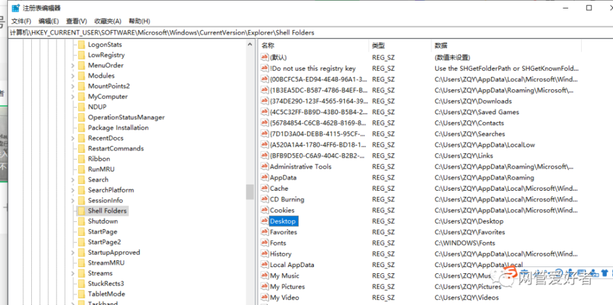Click the C:\Users\ZQY\Links data cell
613x305 pixels.
point(463,156)
